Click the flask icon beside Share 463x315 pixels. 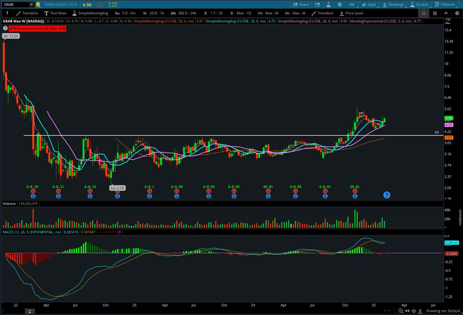[329, 5]
